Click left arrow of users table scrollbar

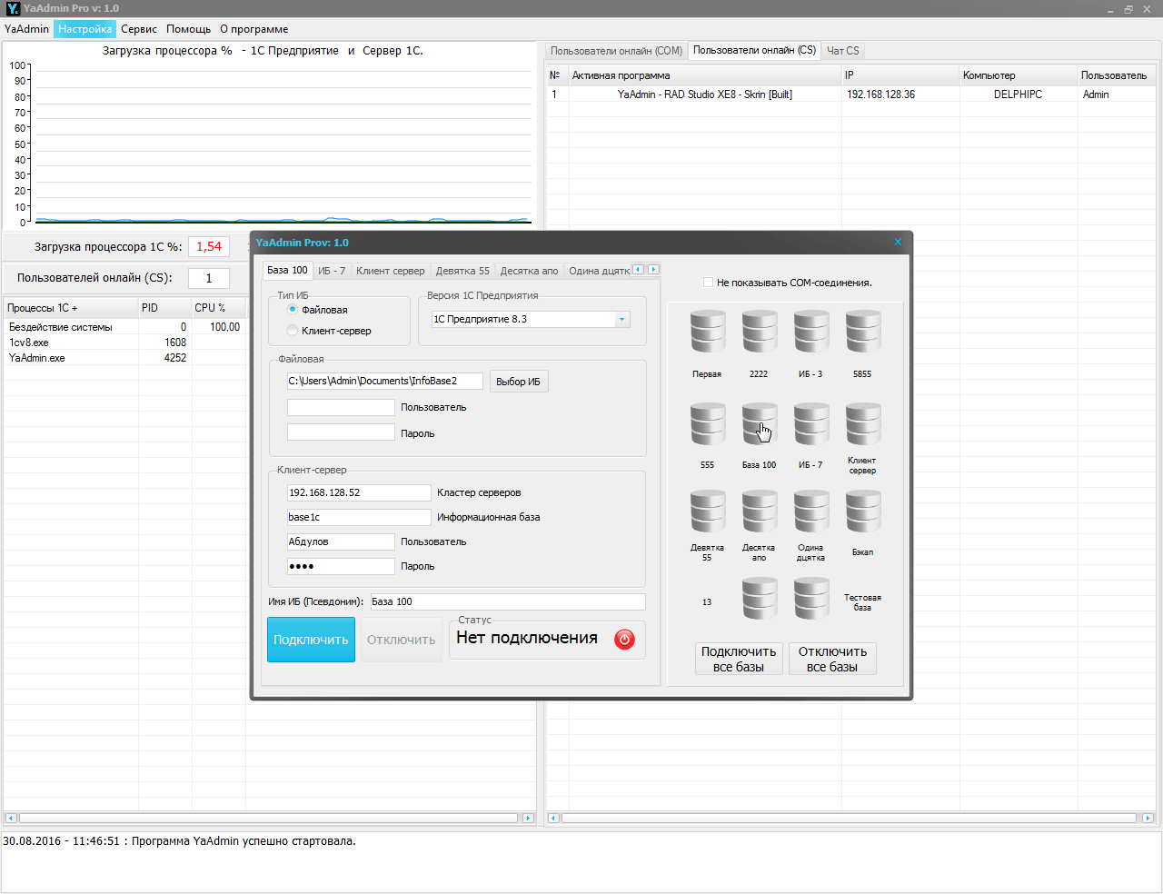click(x=553, y=818)
